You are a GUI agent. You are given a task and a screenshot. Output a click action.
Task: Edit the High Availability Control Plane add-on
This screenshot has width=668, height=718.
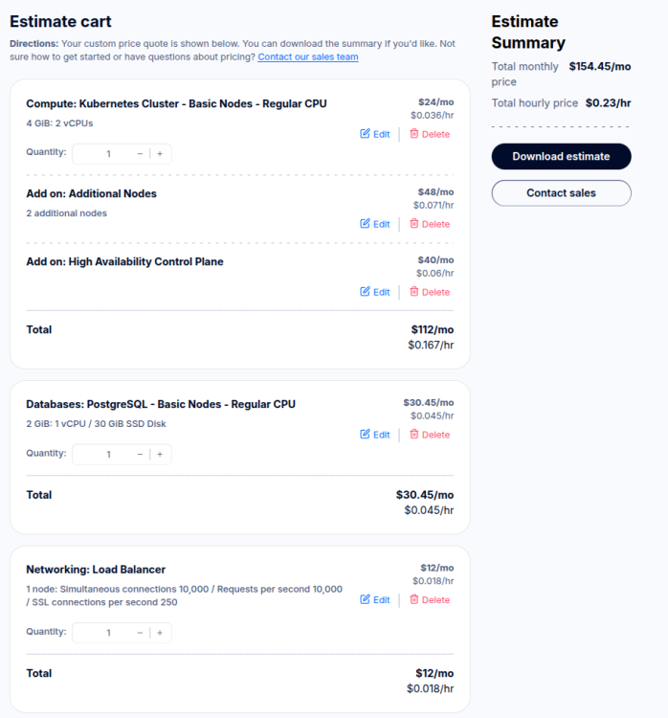coord(375,292)
